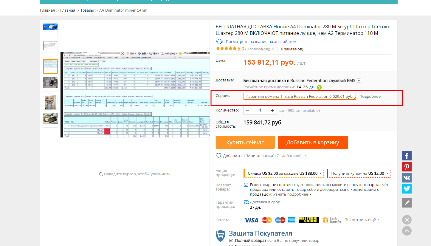Click the Доставка в срок guarantee text
Screen dimensions: 431x246
coord(265,202)
